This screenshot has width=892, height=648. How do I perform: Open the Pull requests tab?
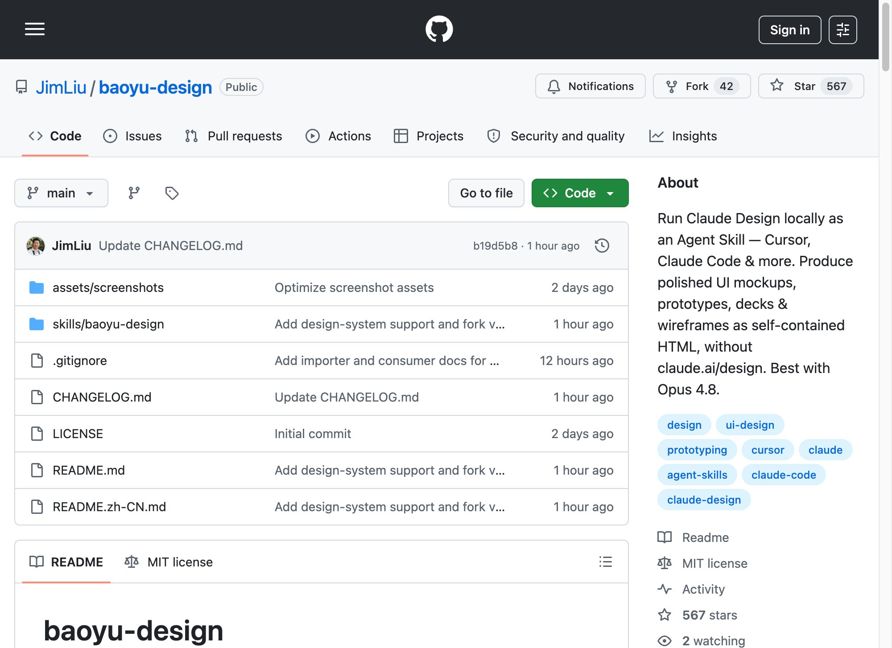point(234,136)
